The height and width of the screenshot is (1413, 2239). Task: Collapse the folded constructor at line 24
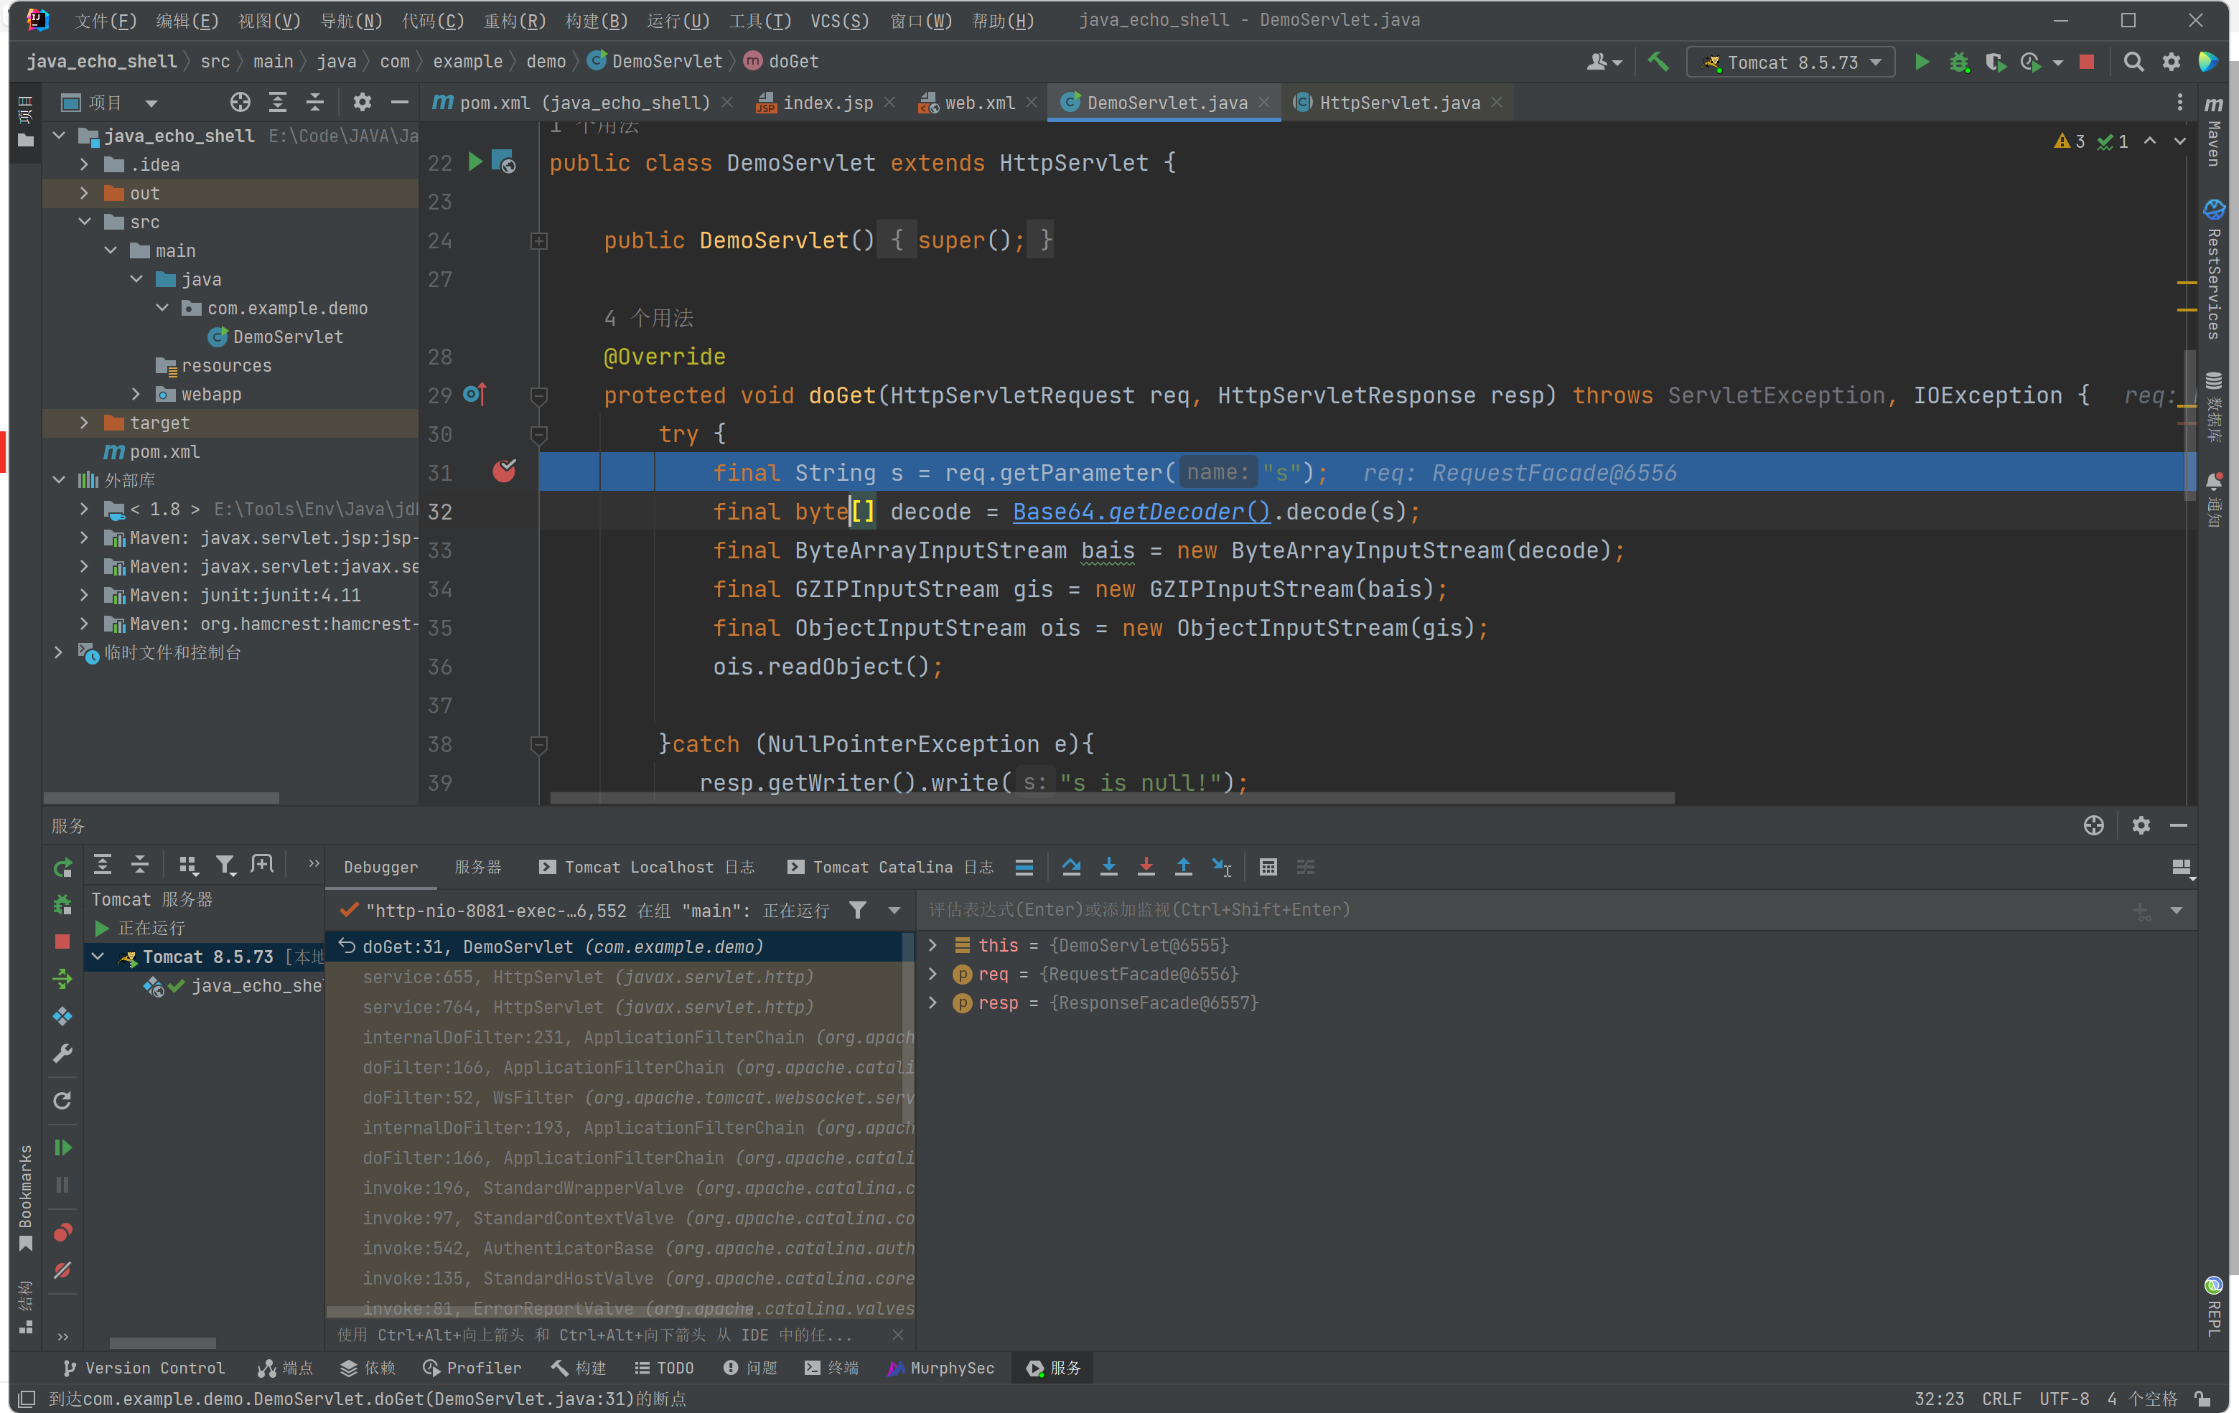click(538, 241)
